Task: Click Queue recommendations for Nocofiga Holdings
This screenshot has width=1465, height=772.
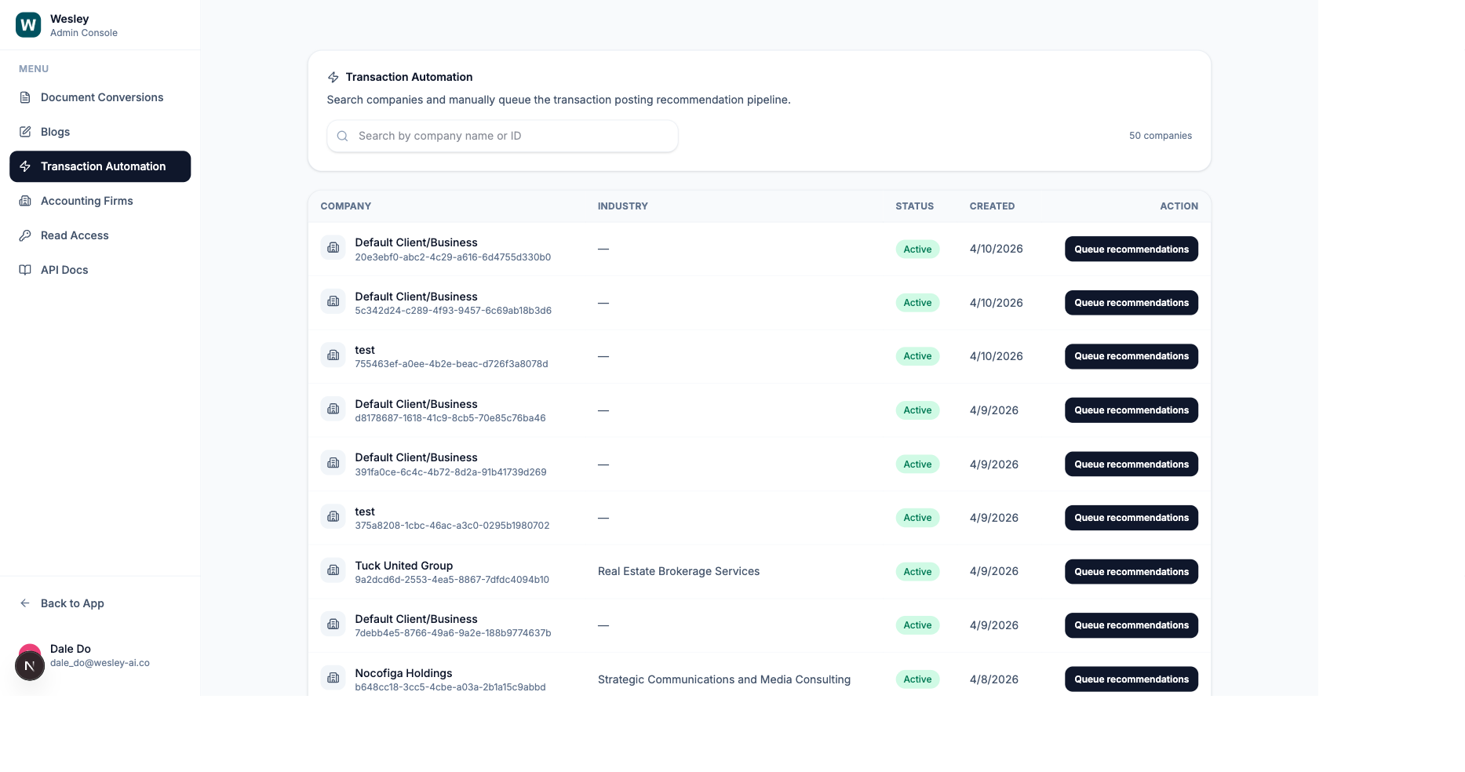Action: tap(1131, 679)
